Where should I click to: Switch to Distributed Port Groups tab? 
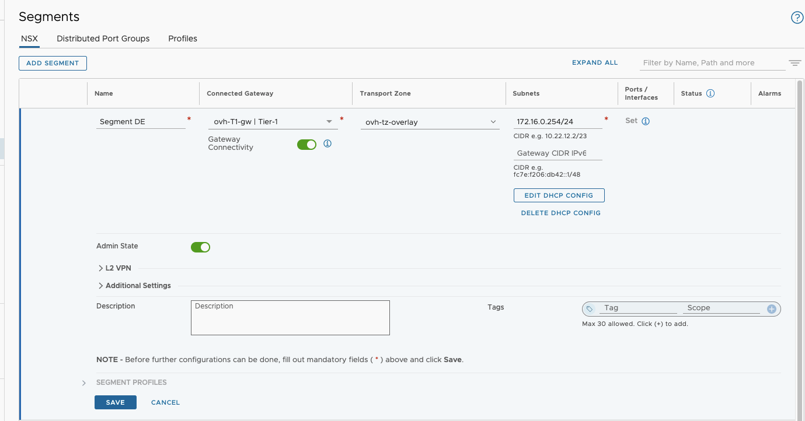(103, 38)
